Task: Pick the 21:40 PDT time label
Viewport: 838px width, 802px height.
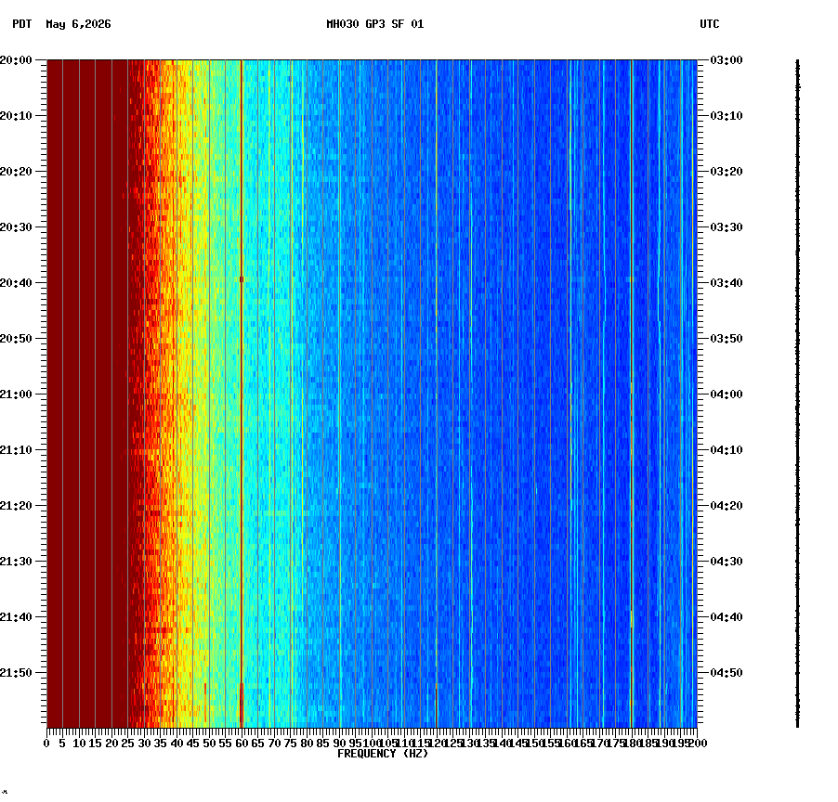Action: (x=16, y=617)
